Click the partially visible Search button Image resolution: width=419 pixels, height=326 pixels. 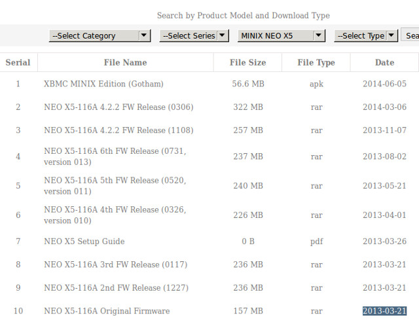410,35
